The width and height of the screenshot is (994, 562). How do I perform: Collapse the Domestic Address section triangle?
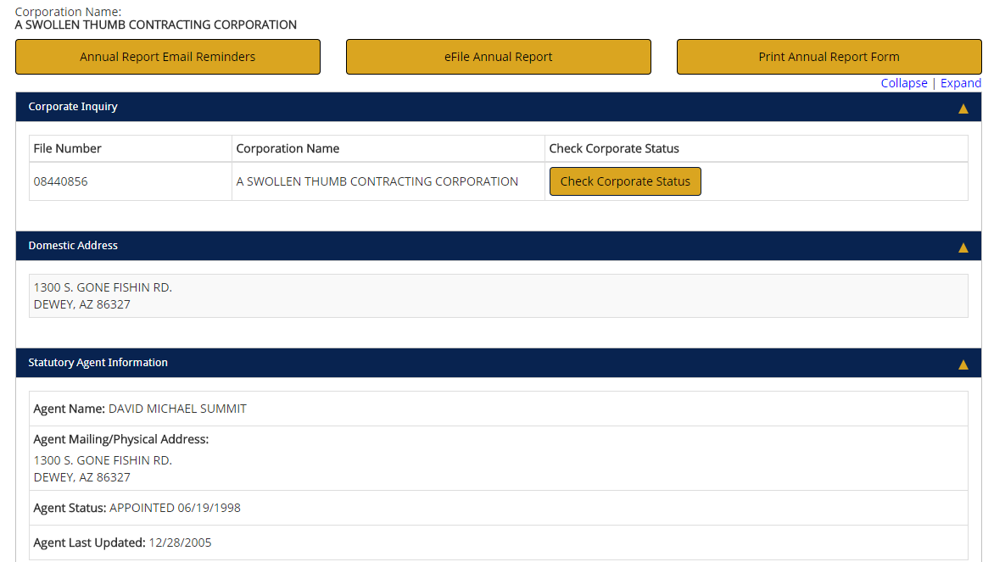coord(963,247)
